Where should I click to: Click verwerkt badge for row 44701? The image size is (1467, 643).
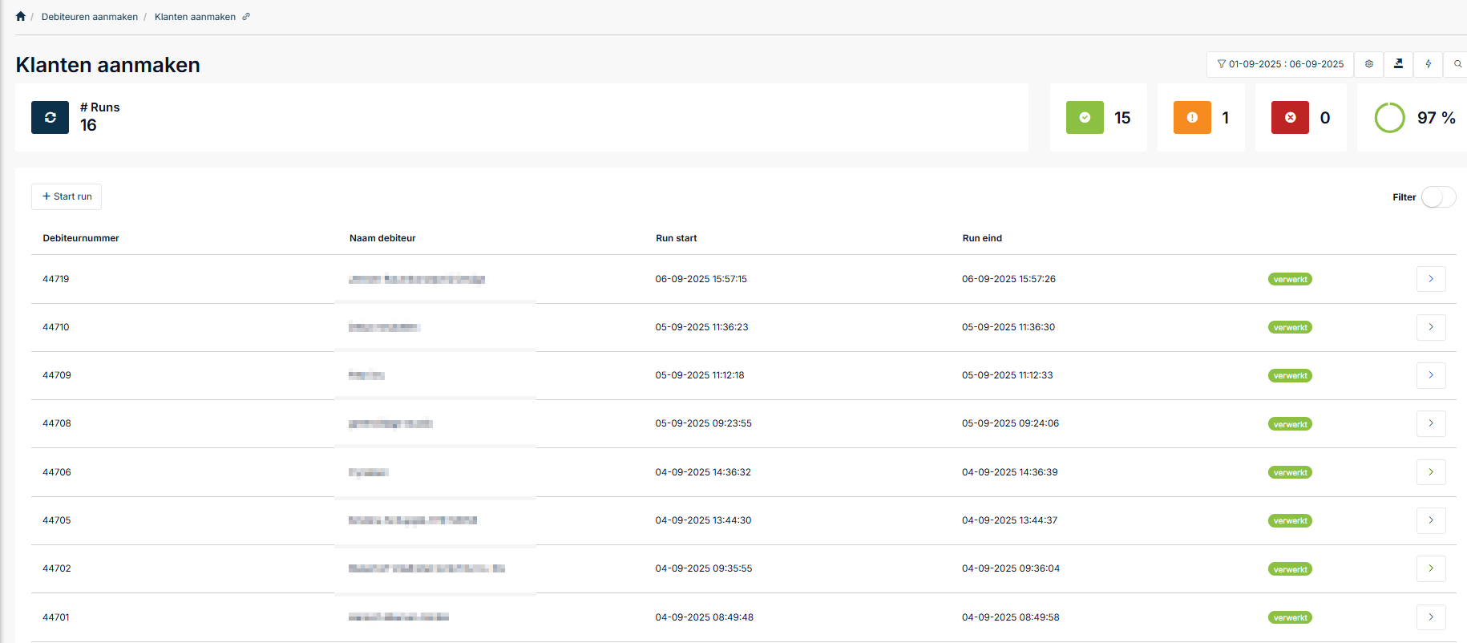(x=1290, y=618)
